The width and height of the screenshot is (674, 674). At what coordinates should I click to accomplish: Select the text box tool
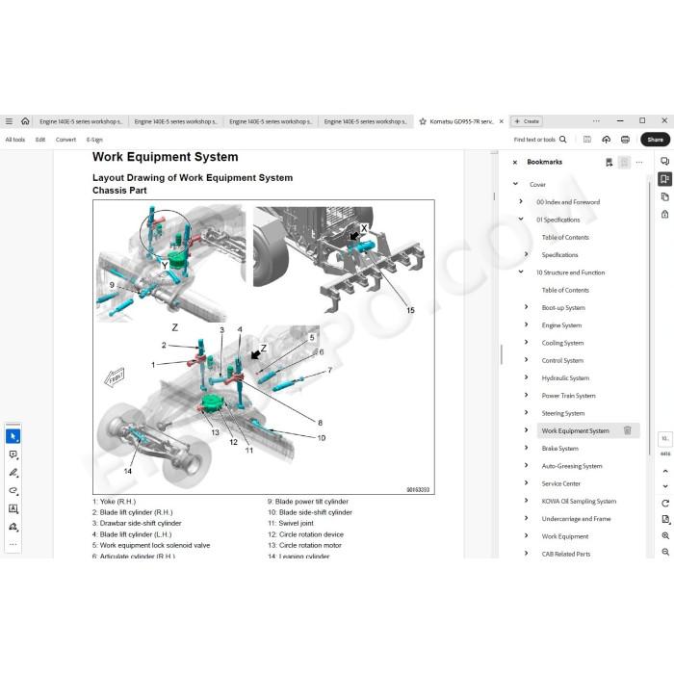pyautogui.click(x=13, y=508)
